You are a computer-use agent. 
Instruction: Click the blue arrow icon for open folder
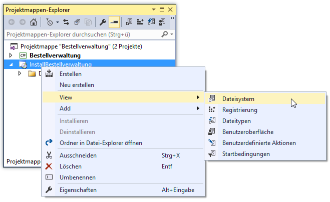pos(49,142)
